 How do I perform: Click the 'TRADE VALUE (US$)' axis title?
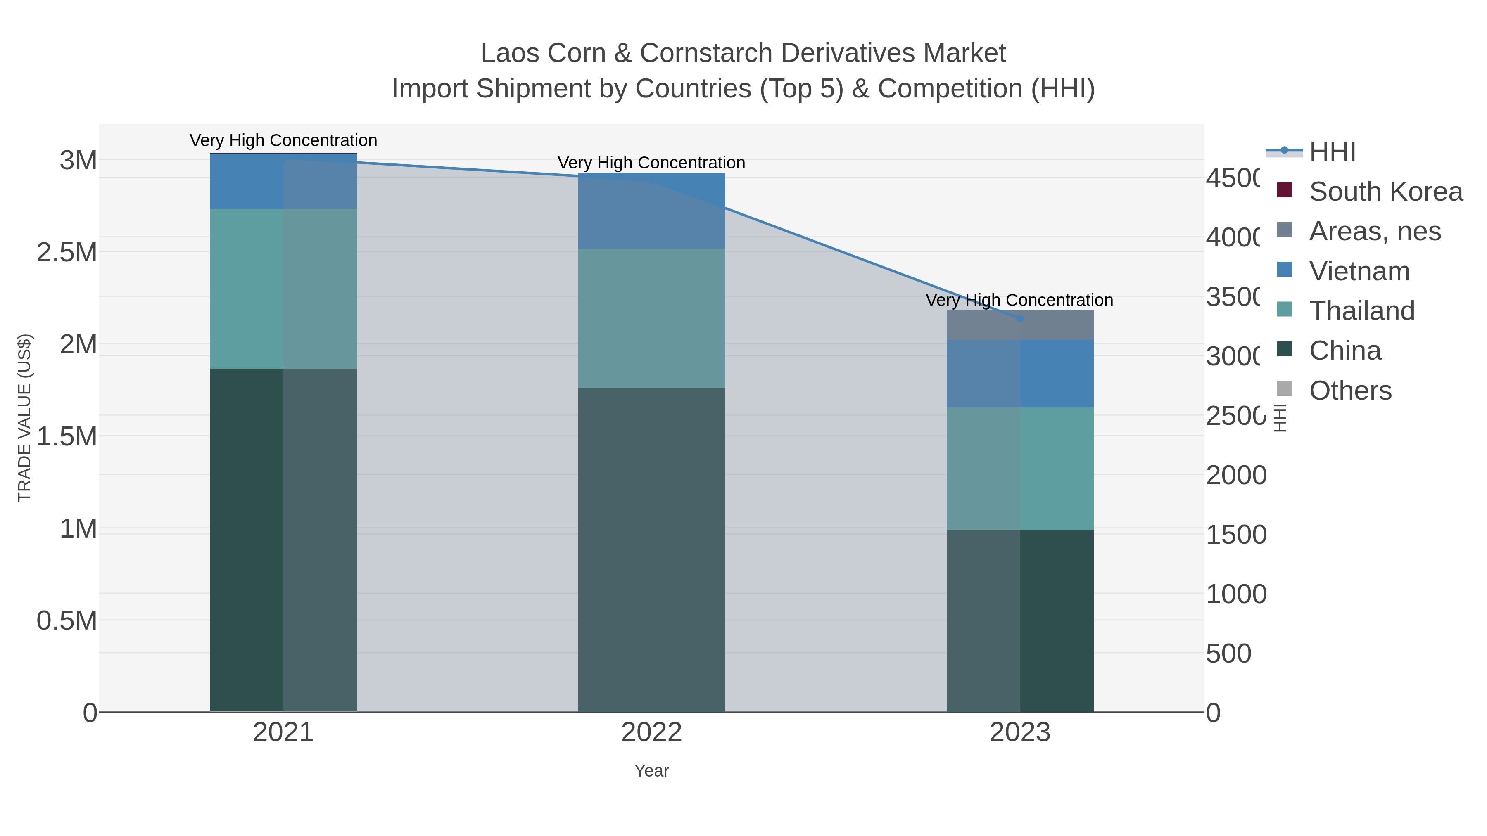[x=24, y=418]
